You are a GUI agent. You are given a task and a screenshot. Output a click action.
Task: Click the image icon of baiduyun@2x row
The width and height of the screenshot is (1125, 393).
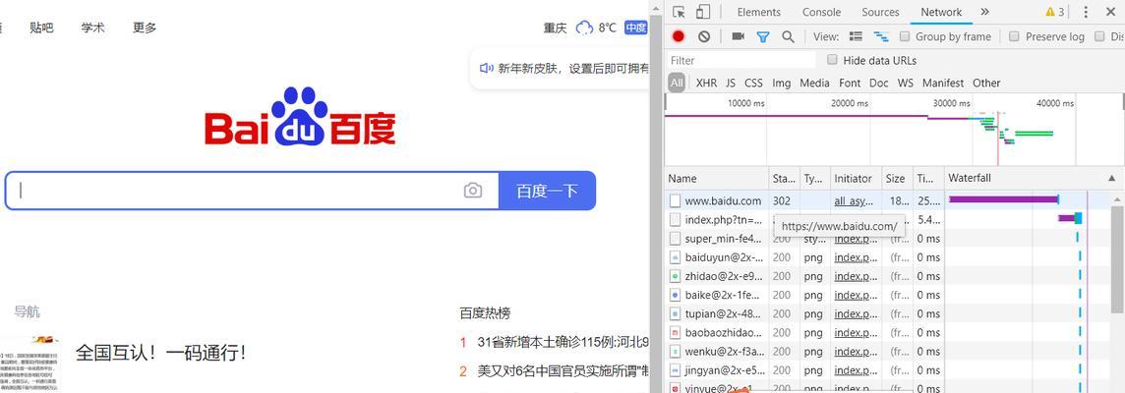pyautogui.click(x=675, y=256)
